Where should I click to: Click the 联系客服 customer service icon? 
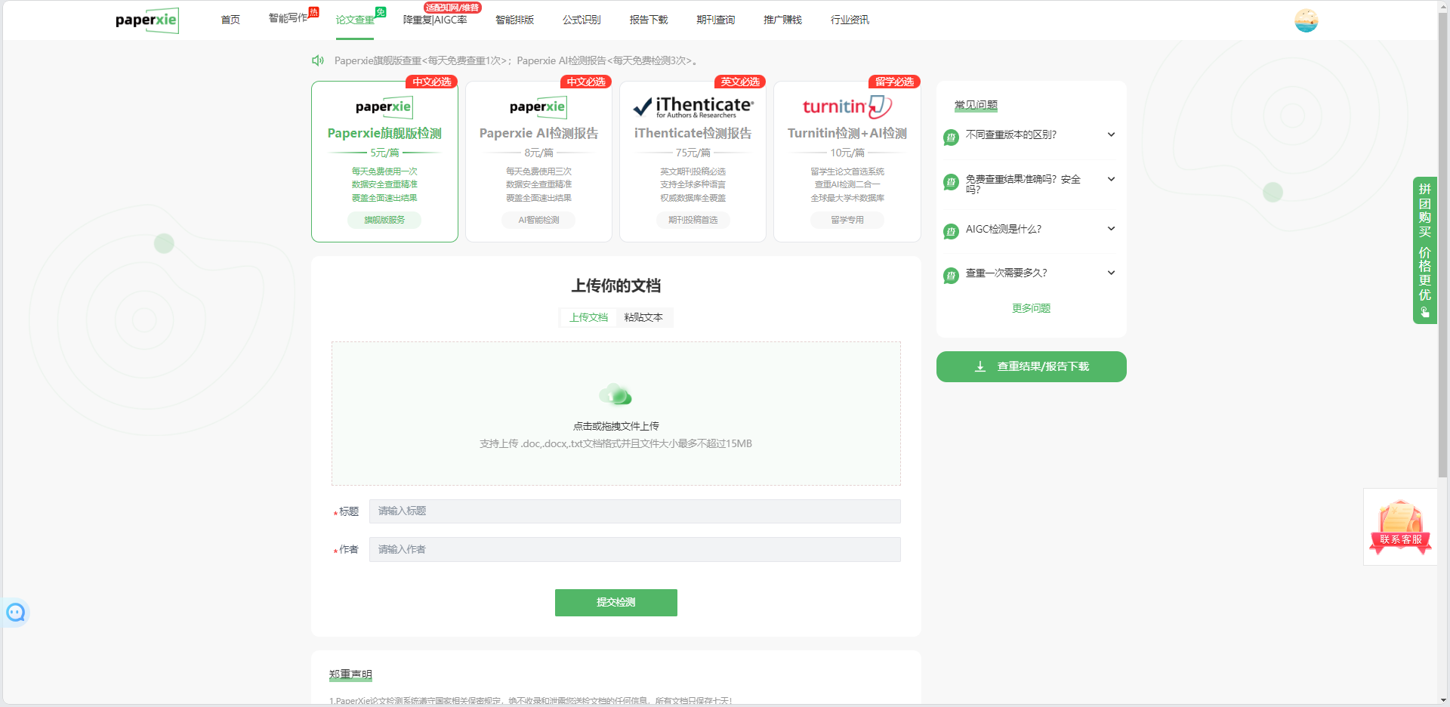pos(1400,526)
